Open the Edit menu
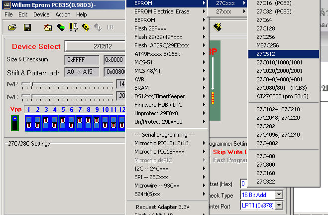The height and width of the screenshot is (215, 328). tap(23, 14)
